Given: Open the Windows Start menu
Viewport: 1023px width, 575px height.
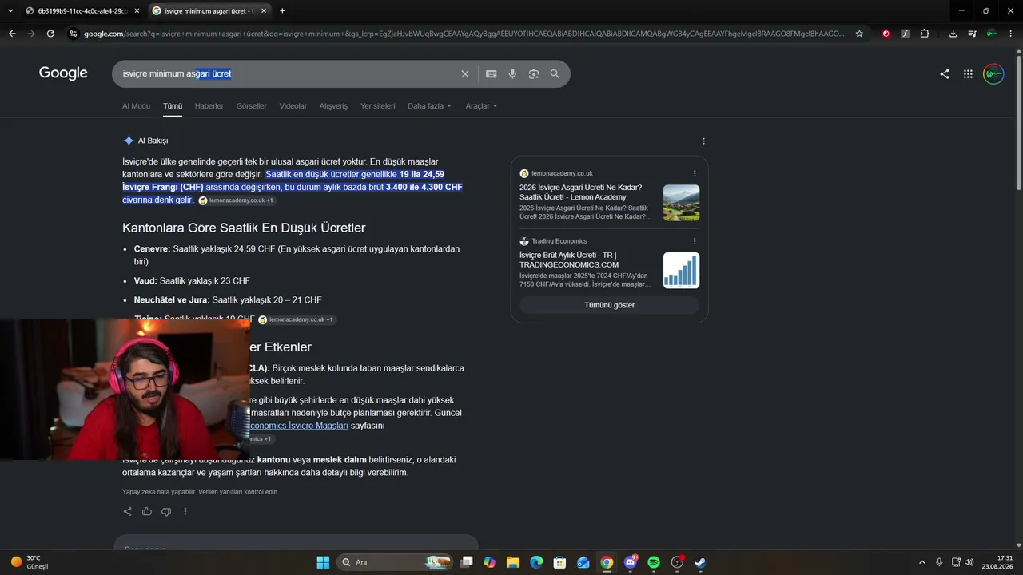Looking at the screenshot, I should point(323,562).
